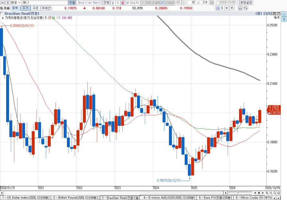The image size is (287, 200).
Task: Click the zoom-in magnifier icon
Action: pyautogui.click(x=267, y=193)
